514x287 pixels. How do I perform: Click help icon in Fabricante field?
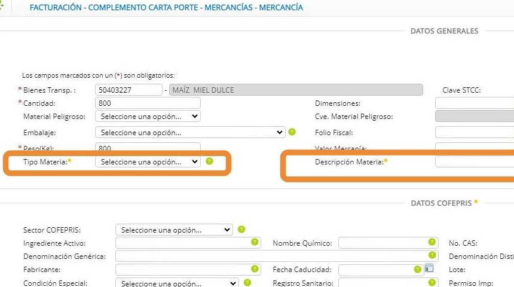click(x=255, y=270)
